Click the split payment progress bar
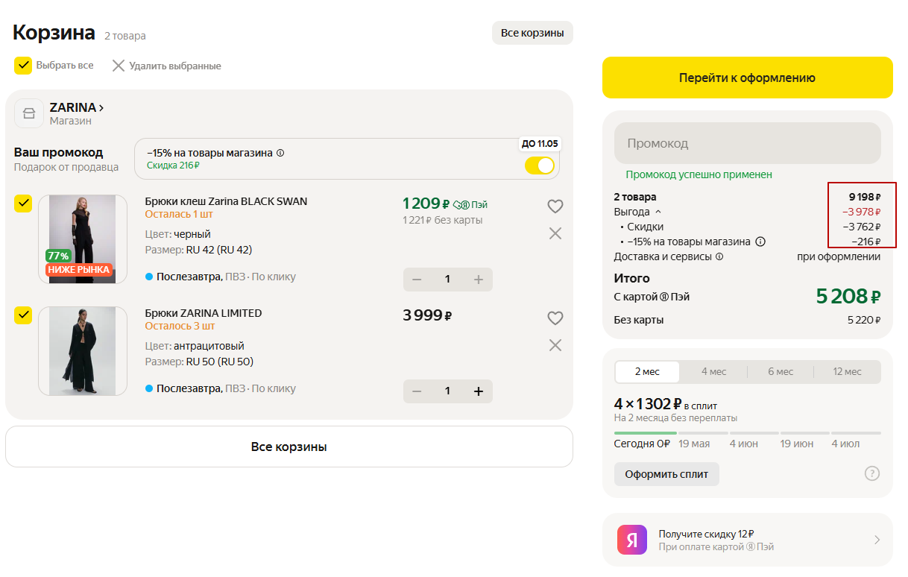The height and width of the screenshot is (577, 908). (747, 432)
